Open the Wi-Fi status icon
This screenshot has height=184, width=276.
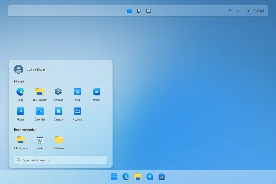coord(230,11)
